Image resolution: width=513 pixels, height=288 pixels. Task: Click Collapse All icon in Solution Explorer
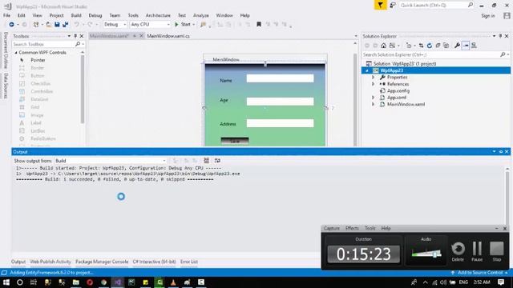[438, 46]
